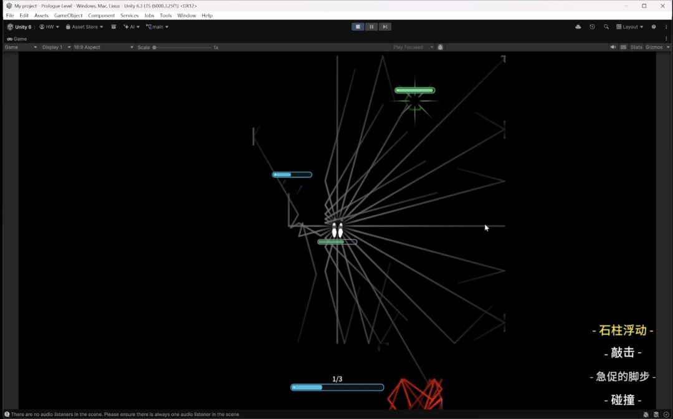Click the red wireframe object at bottom
Viewport: 673px width, 419px height.
pos(415,393)
